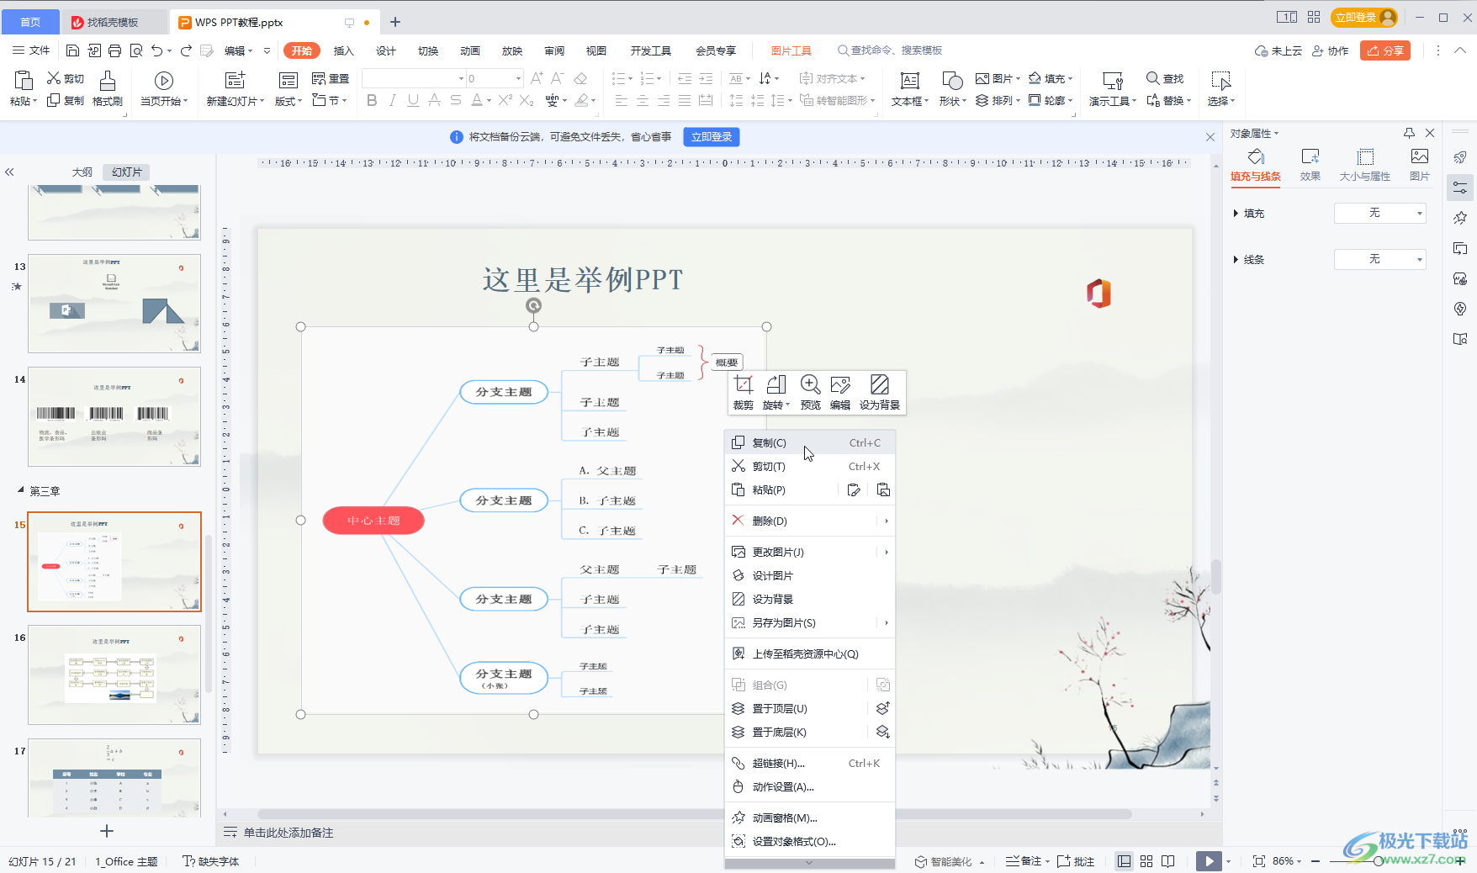
Task: Click the Redo arrow icon
Action: [x=186, y=50]
